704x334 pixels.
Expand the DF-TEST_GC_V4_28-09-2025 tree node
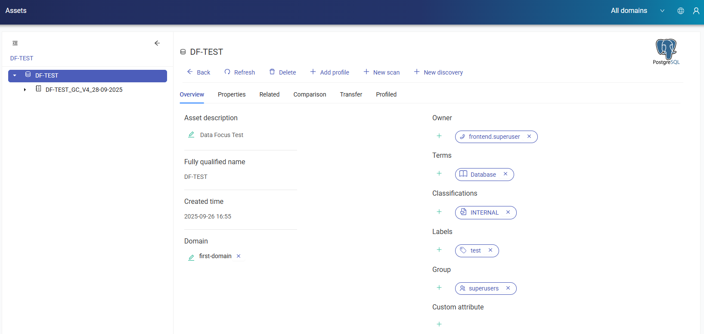click(x=25, y=90)
